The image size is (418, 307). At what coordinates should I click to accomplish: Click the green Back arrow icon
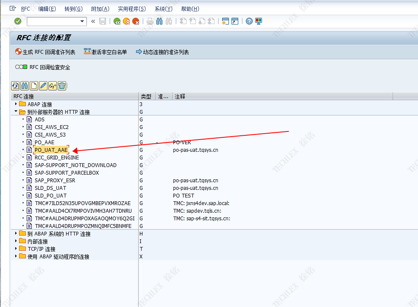point(117,21)
